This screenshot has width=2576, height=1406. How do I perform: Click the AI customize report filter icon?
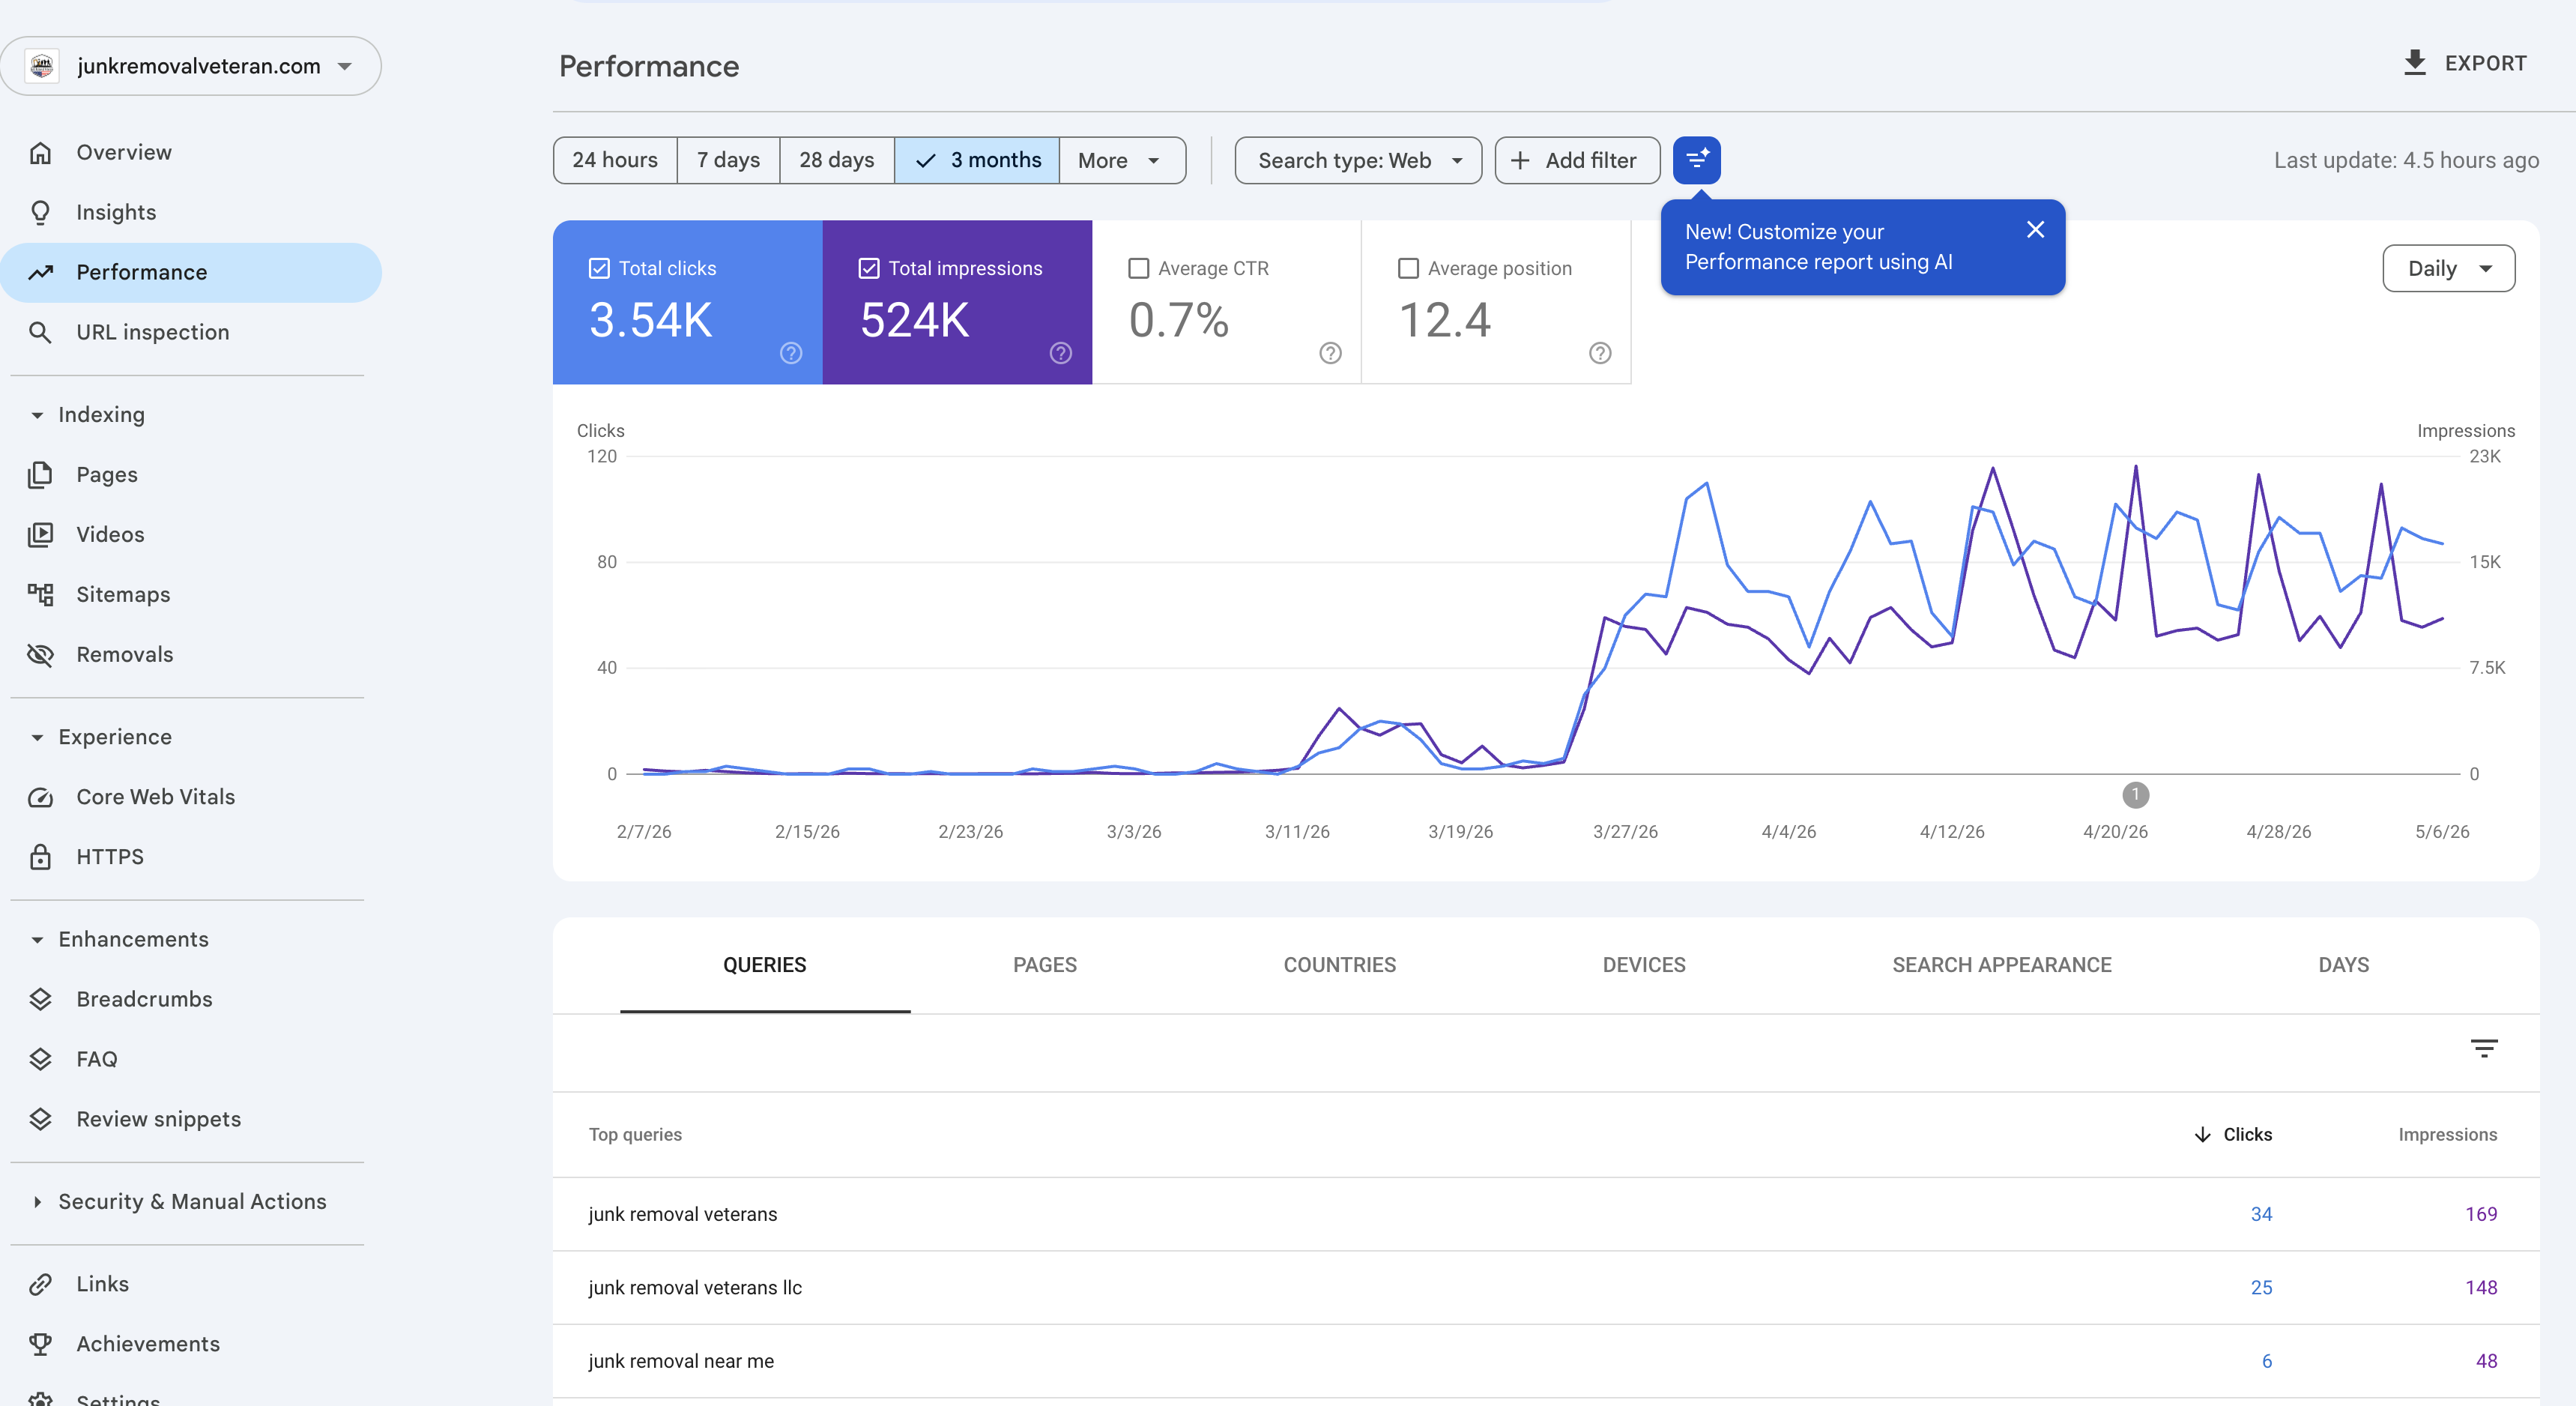point(1696,160)
